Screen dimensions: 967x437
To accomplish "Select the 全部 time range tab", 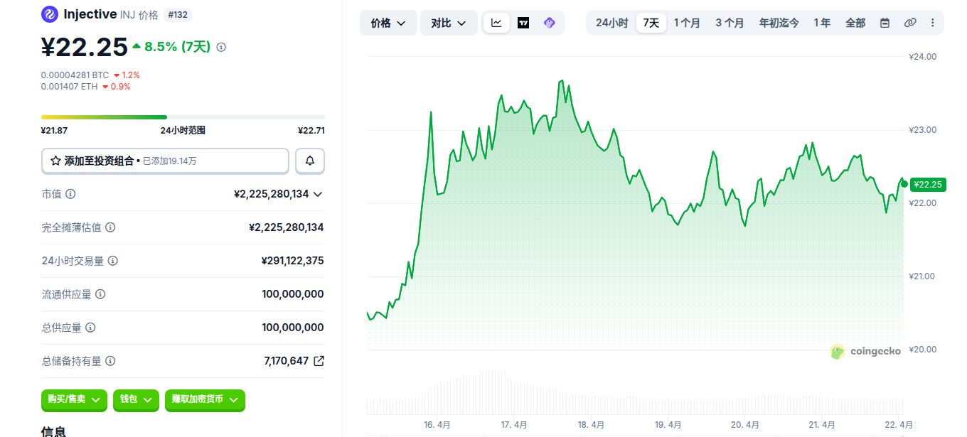I will pyautogui.click(x=855, y=23).
